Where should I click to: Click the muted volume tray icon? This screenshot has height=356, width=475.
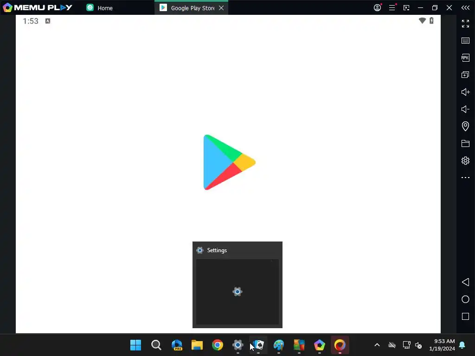(x=418, y=345)
